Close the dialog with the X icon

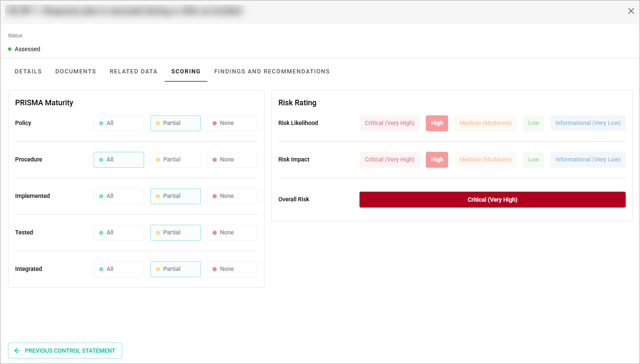(x=631, y=11)
